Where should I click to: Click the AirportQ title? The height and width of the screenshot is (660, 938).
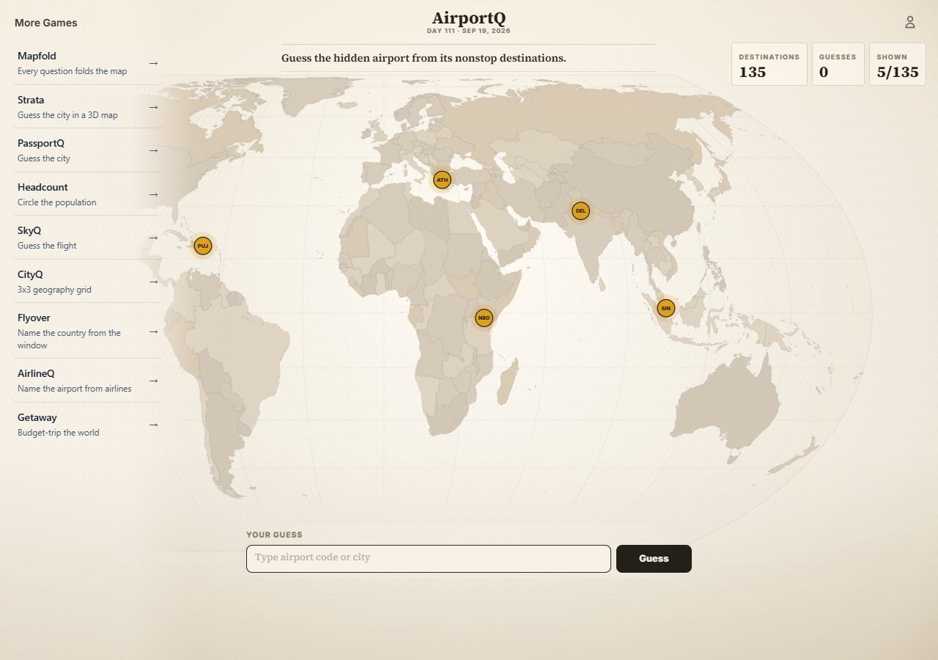point(469,18)
